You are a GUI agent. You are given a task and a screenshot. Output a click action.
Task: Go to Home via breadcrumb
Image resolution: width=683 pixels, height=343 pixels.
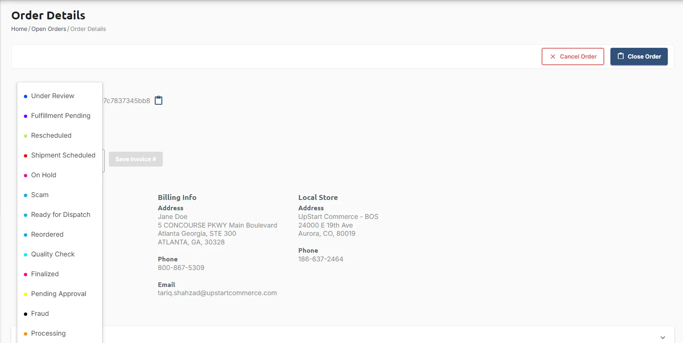(19, 29)
